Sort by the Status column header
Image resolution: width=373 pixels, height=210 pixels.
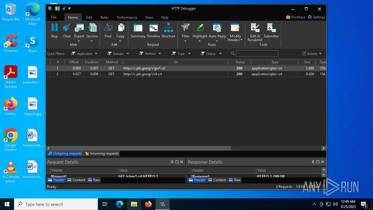240,62
